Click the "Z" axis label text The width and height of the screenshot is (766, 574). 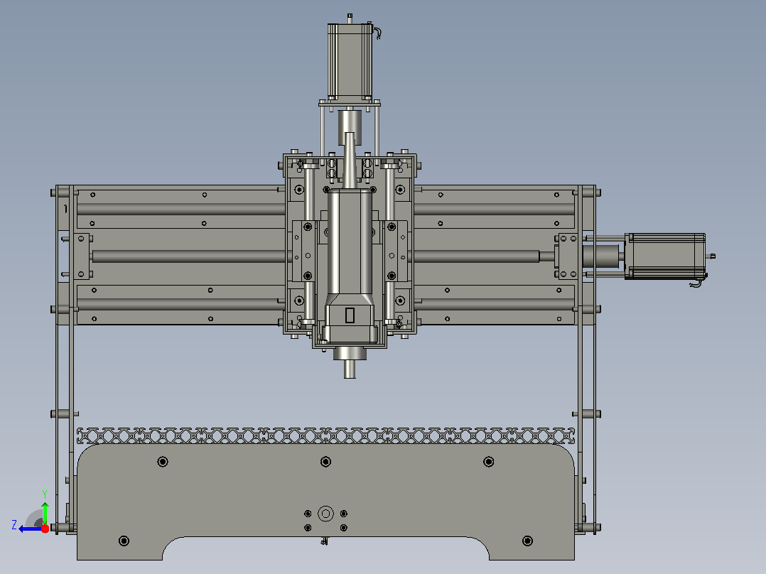[x=14, y=525]
